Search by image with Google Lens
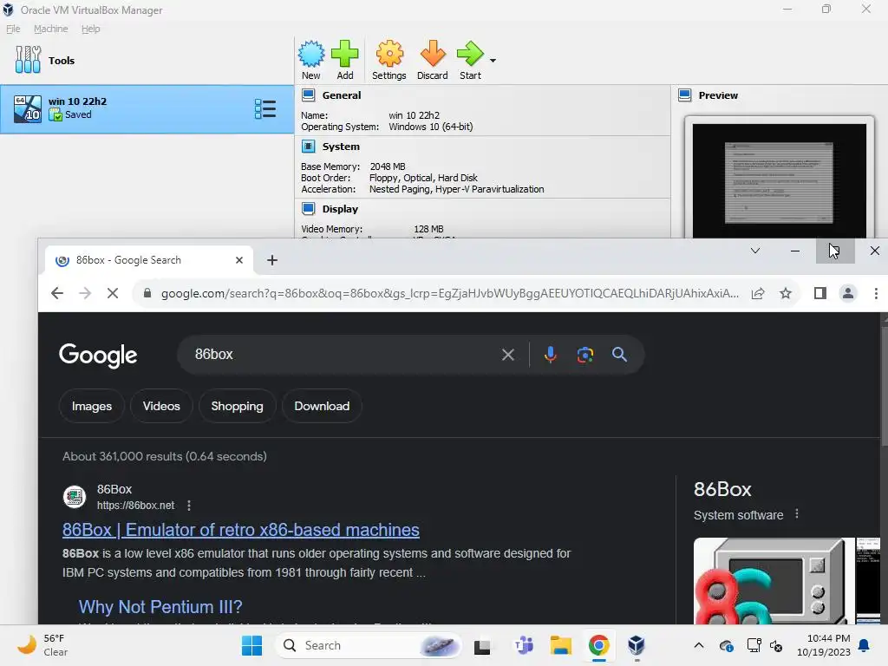This screenshot has height=666, width=888. (x=585, y=355)
